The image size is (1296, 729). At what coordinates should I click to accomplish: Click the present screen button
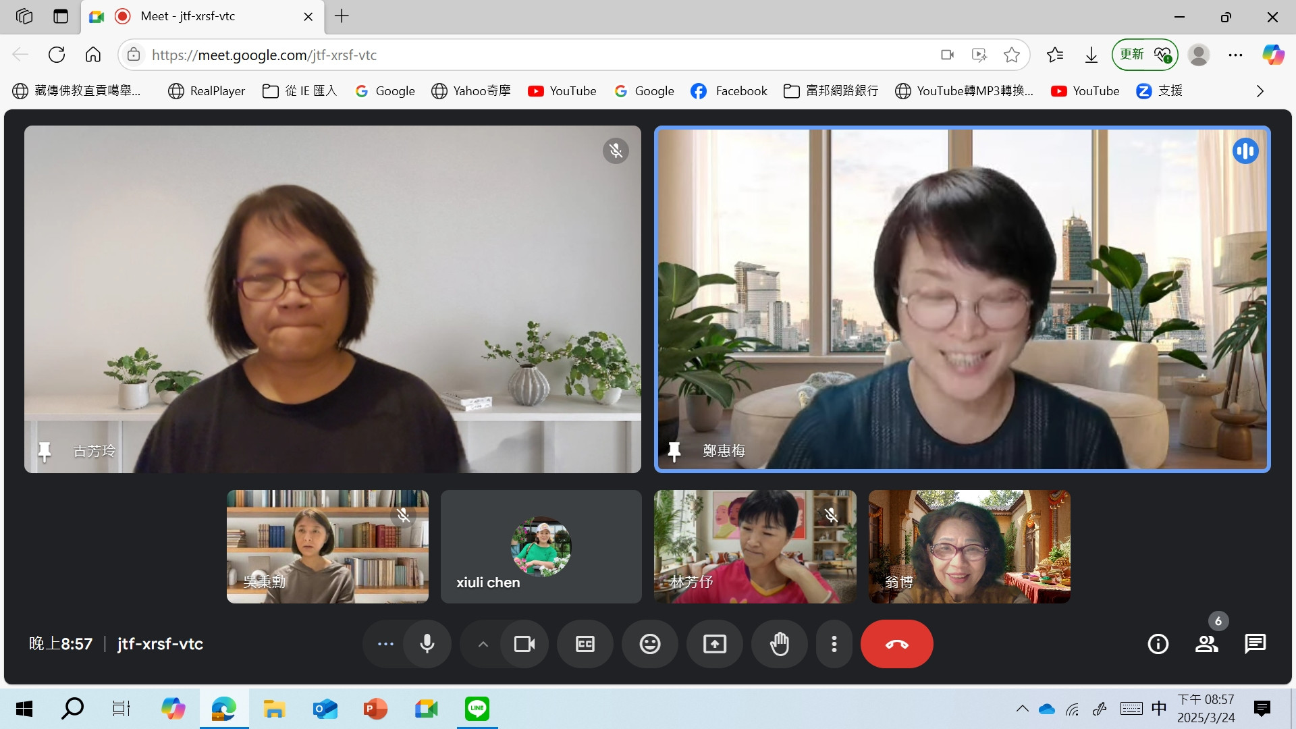714,644
